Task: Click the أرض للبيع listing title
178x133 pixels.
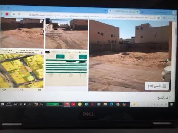Action: [164, 98]
